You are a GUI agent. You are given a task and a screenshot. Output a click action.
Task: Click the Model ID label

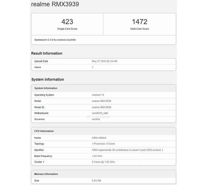pos(39,107)
